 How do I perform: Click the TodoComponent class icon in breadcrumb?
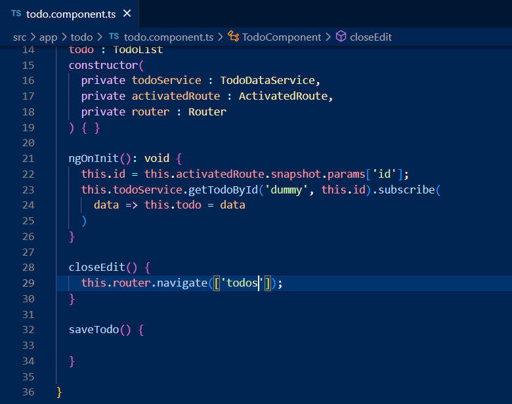pyautogui.click(x=233, y=36)
